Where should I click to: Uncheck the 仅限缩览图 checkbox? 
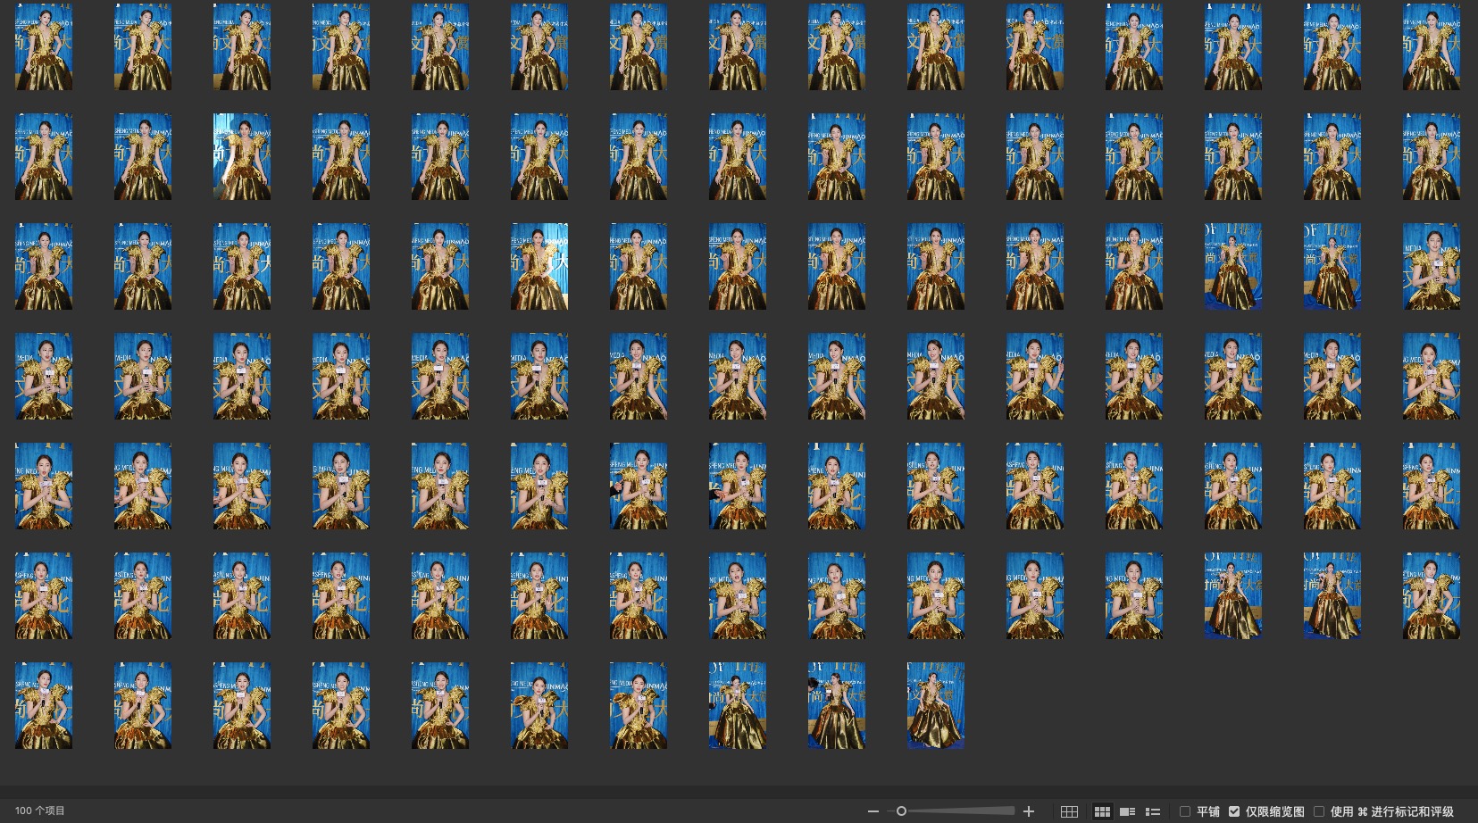tap(1234, 811)
